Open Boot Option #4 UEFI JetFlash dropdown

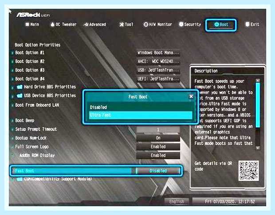tap(158, 79)
